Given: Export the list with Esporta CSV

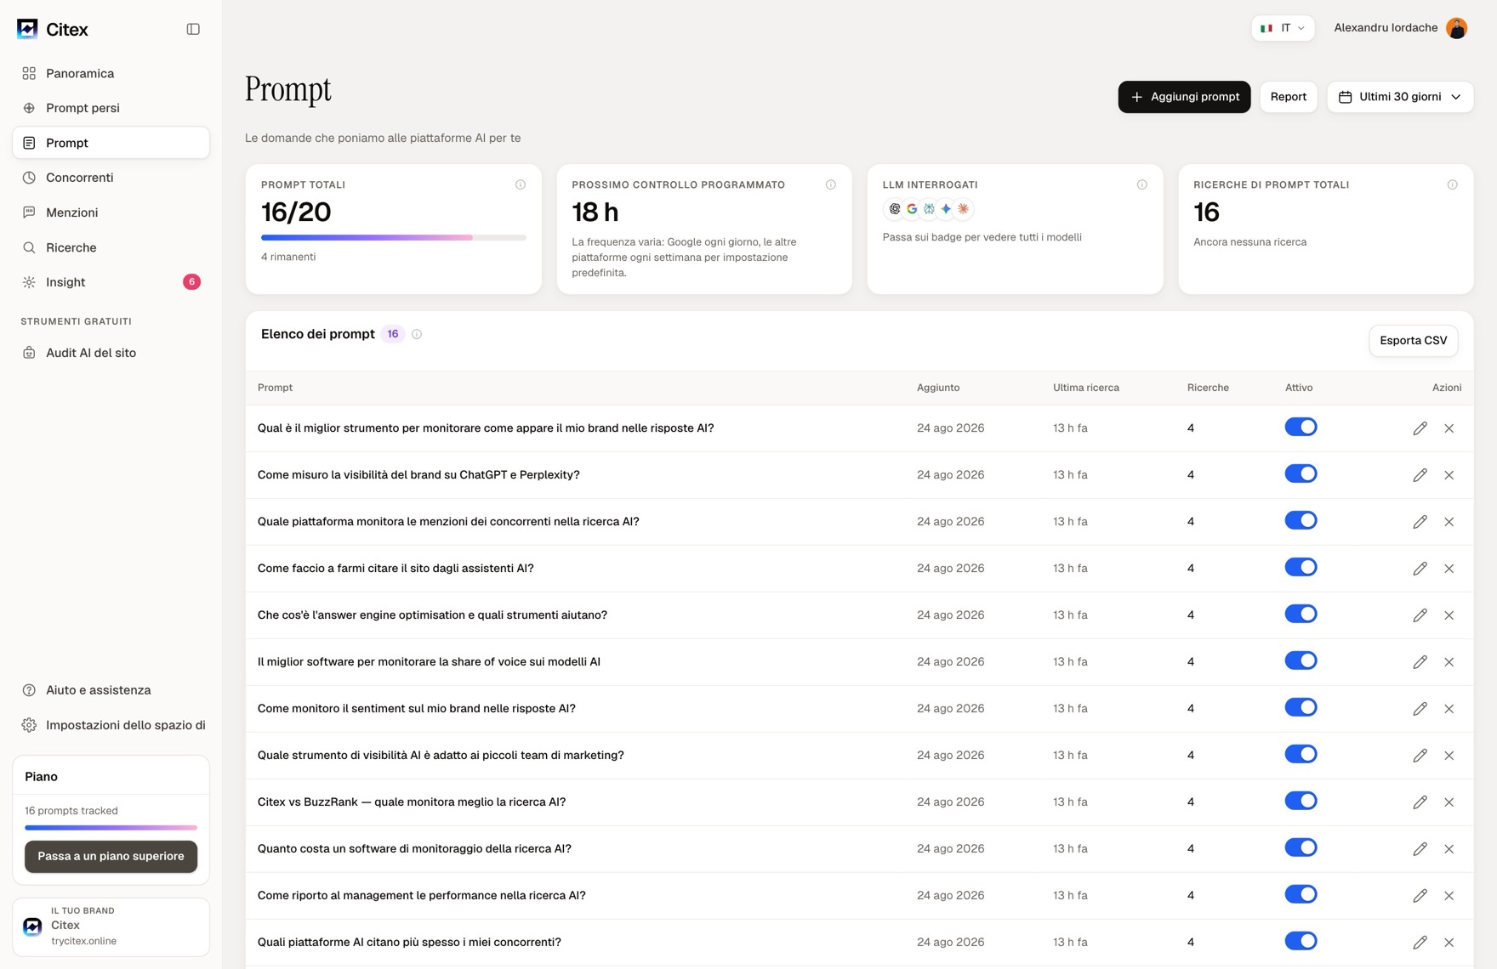Looking at the screenshot, I should 1413,341.
